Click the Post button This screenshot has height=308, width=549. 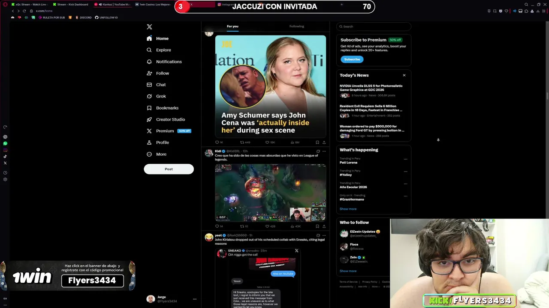(x=169, y=169)
